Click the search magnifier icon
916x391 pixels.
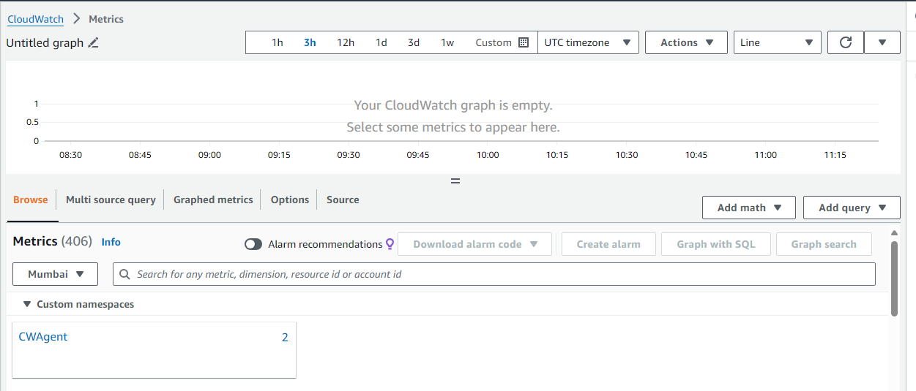tap(126, 274)
